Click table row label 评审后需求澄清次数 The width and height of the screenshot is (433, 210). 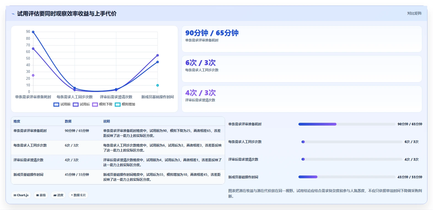[28, 160]
